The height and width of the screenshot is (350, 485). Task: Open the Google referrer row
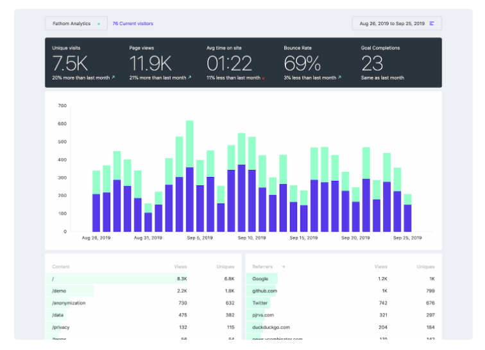343,279
